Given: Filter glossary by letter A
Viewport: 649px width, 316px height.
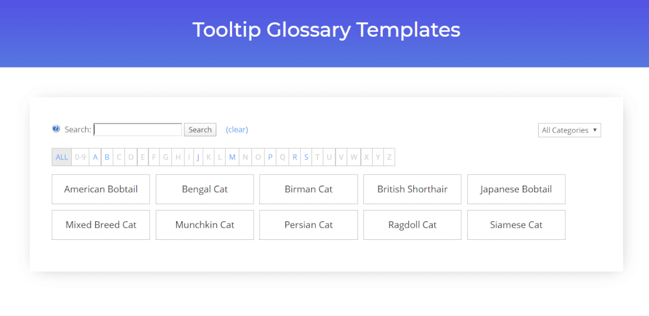Looking at the screenshot, I should click(x=95, y=157).
